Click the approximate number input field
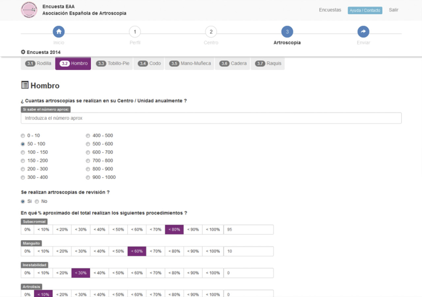The image size is (422, 297). pos(211,118)
